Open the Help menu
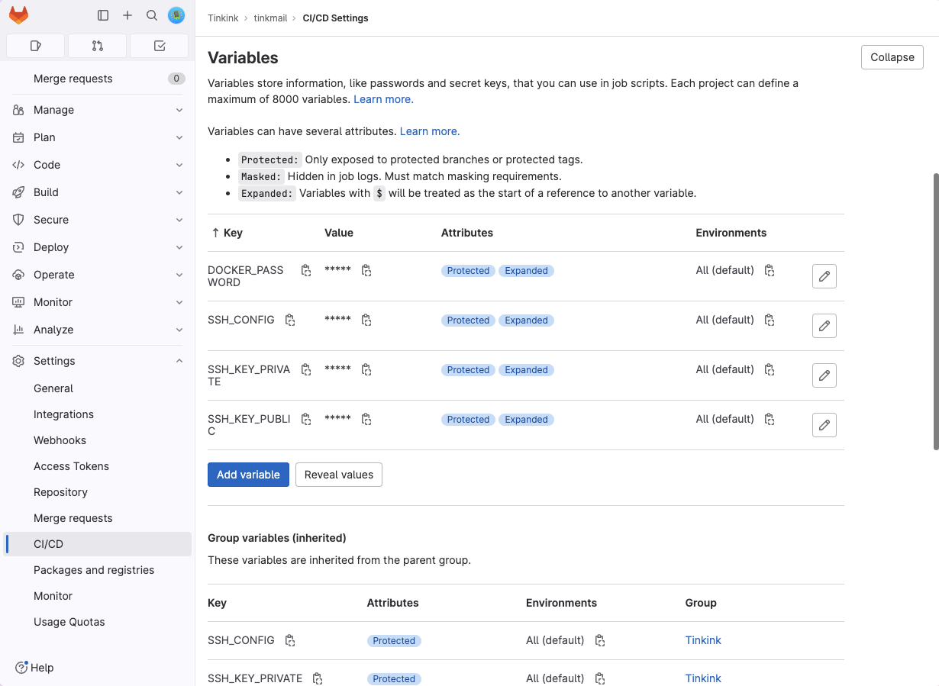939x686 pixels. [x=35, y=668]
